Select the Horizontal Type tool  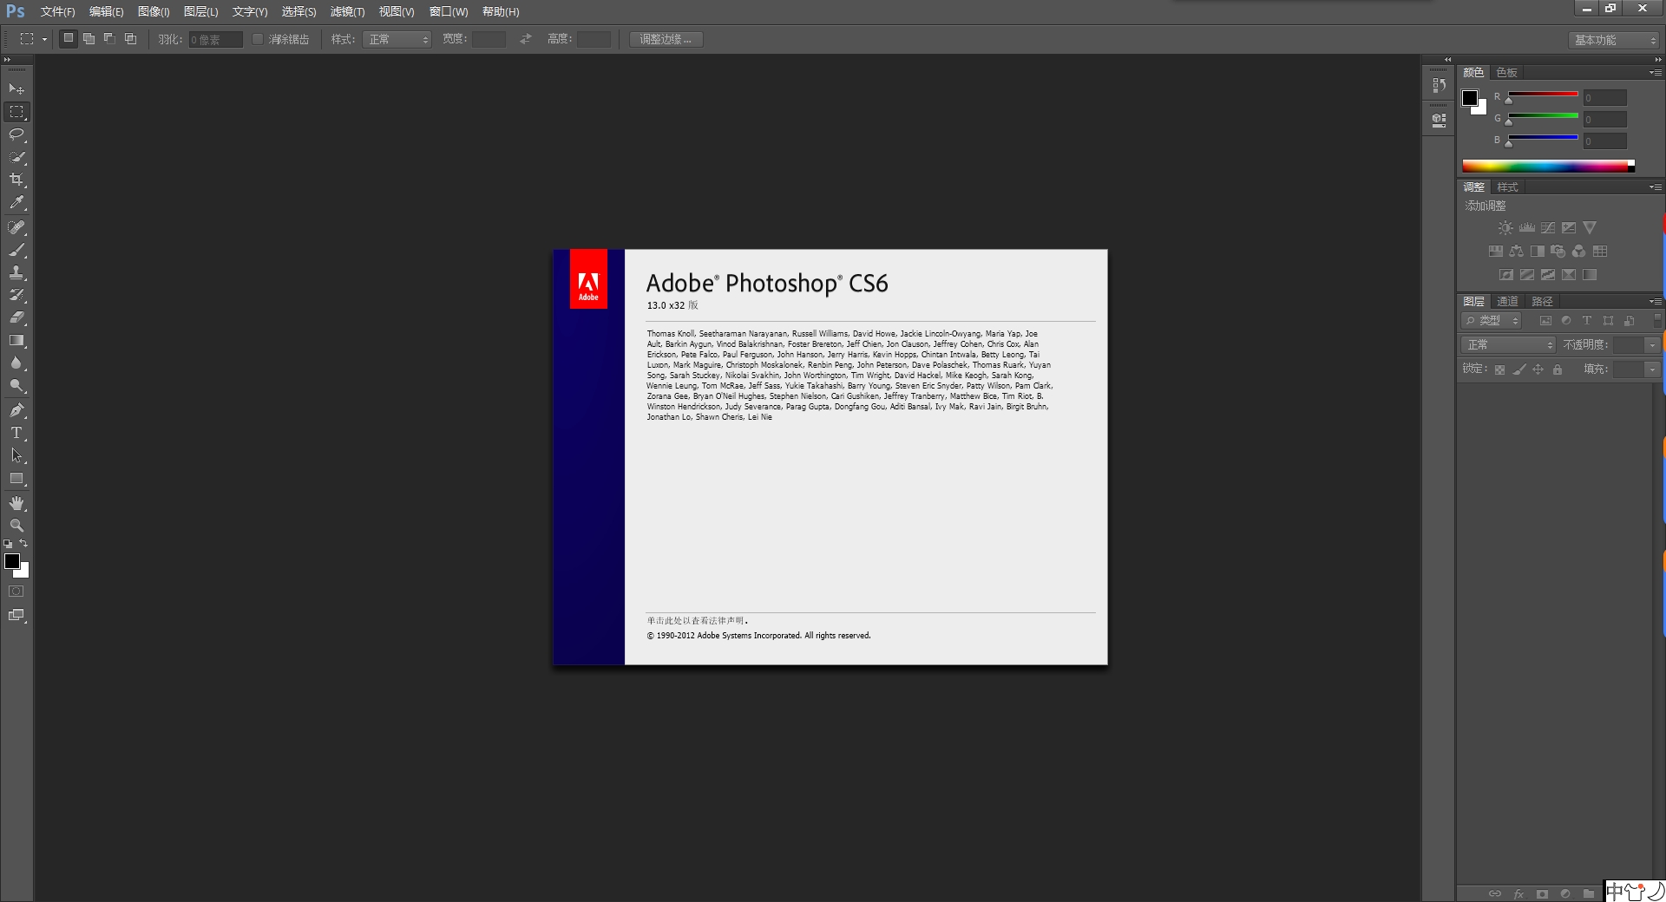pyautogui.click(x=16, y=433)
